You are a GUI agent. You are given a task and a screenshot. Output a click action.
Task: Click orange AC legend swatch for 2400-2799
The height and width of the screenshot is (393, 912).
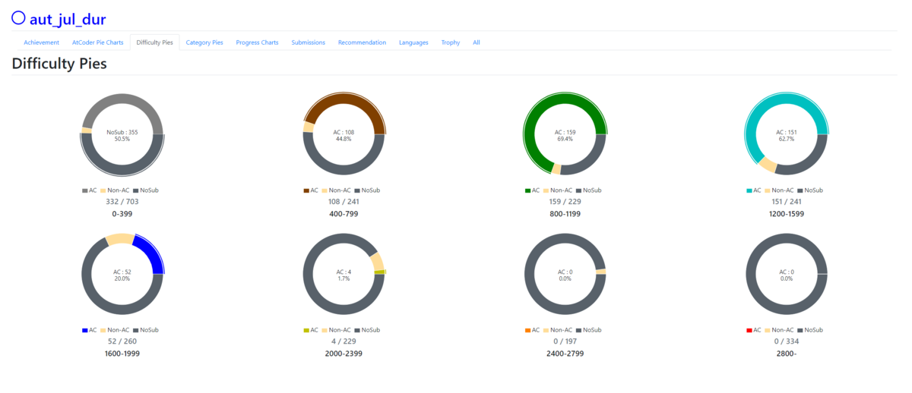tap(528, 330)
